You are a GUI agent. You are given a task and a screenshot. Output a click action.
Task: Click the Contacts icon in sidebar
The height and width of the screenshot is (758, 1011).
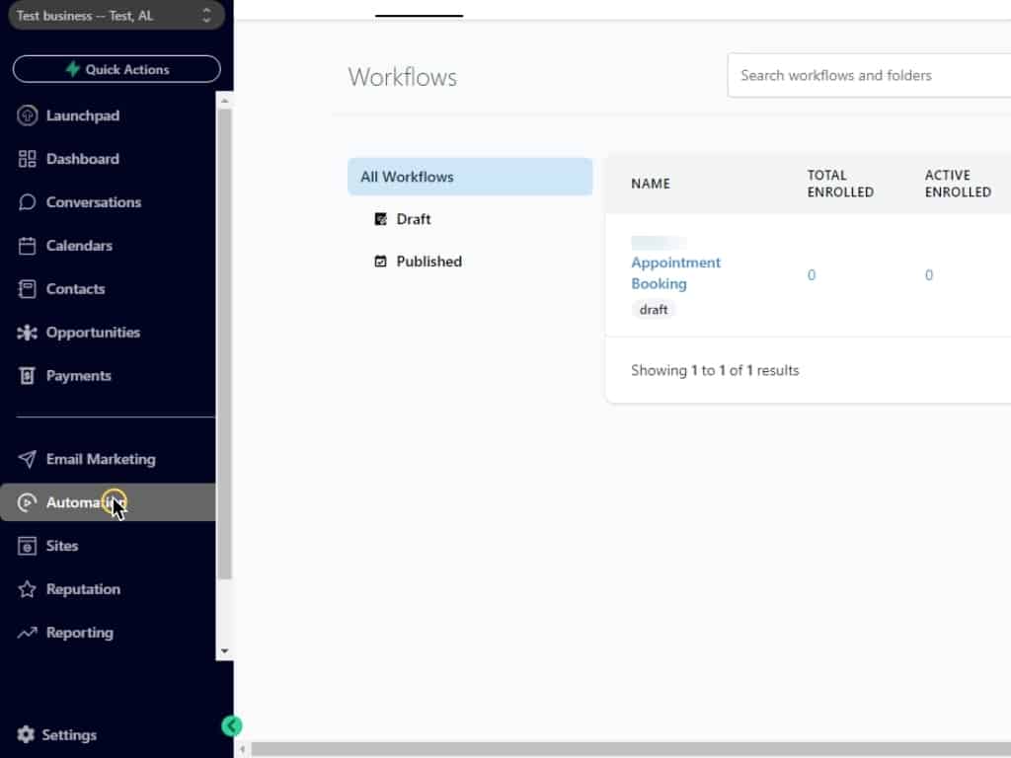pyautogui.click(x=27, y=289)
